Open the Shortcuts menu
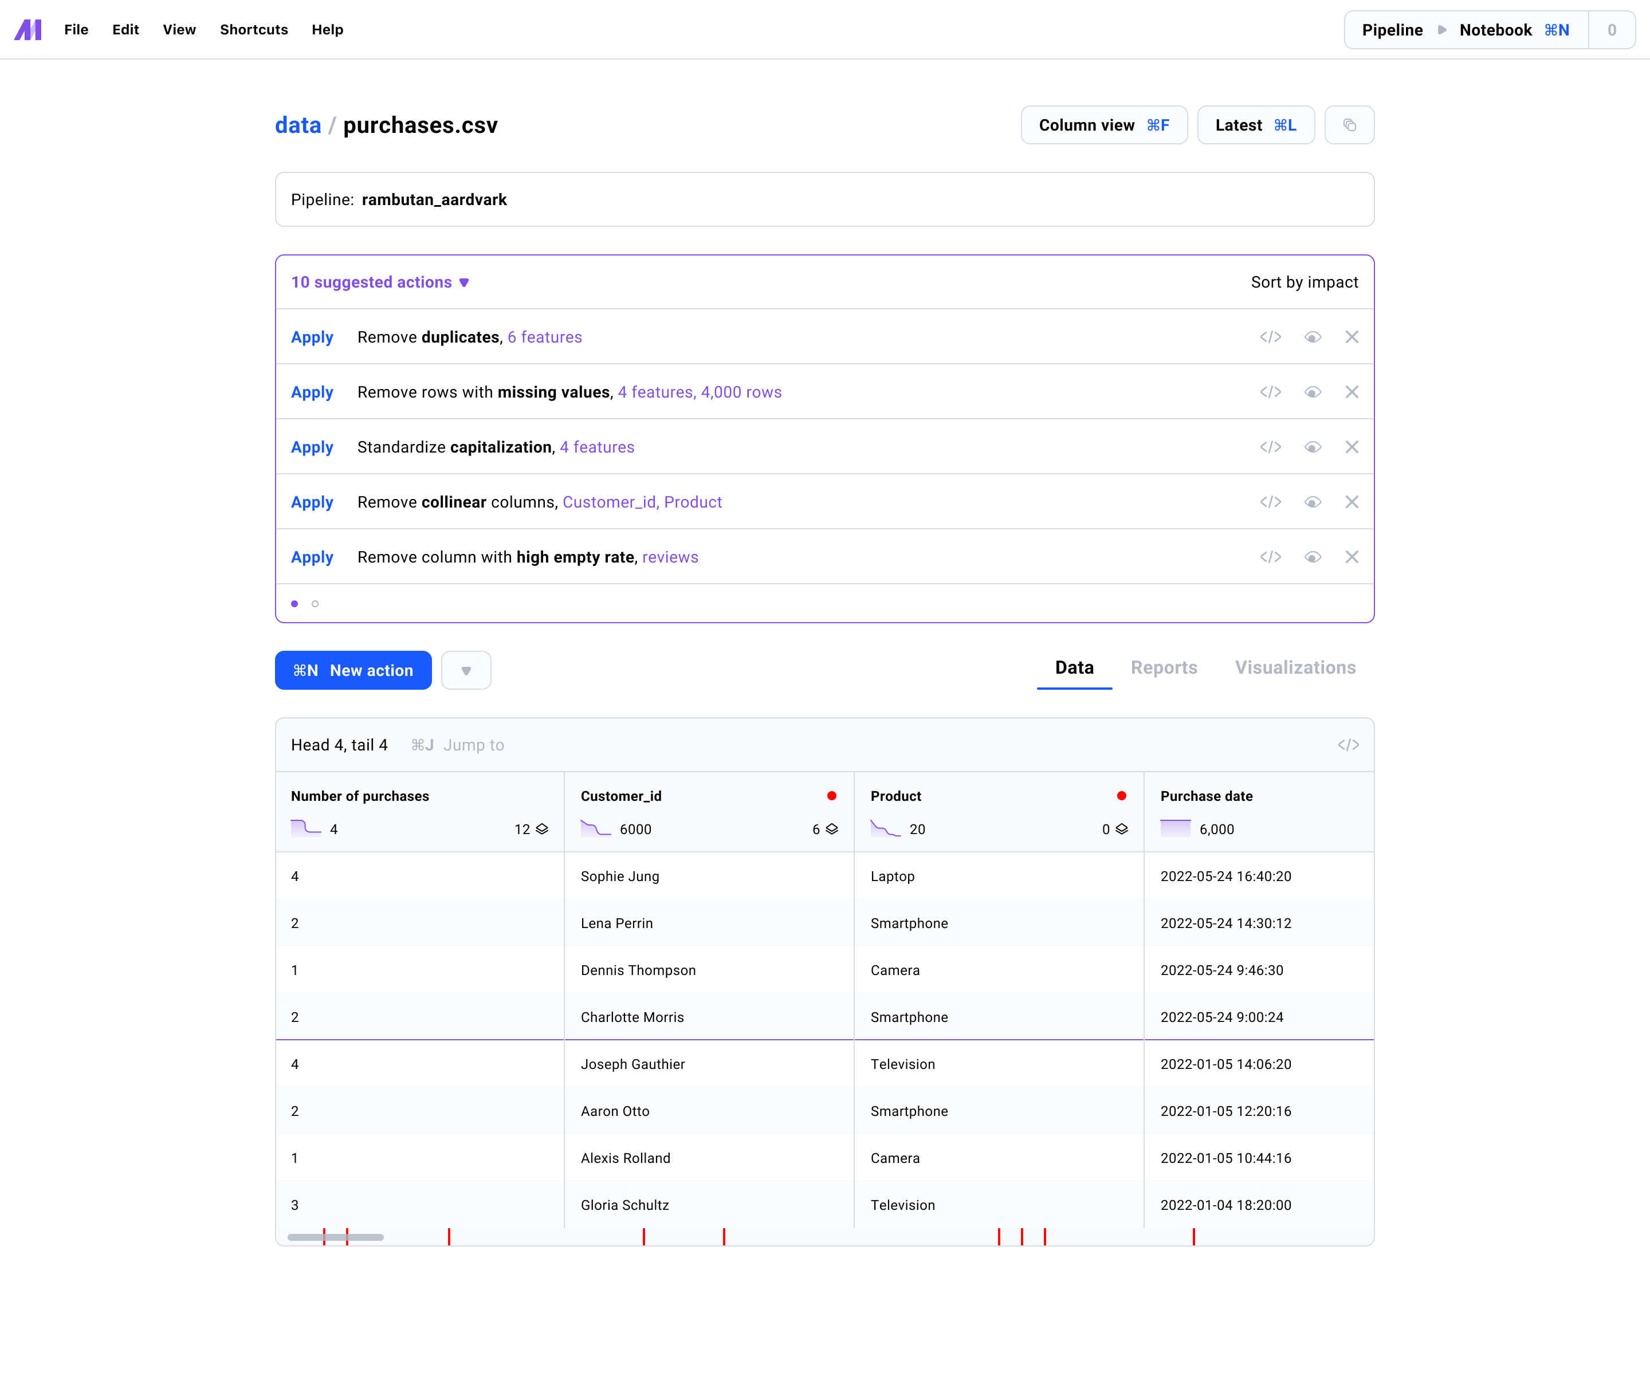This screenshot has height=1376, width=1650. point(254,30)
